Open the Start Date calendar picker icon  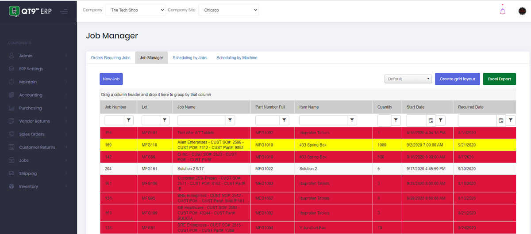tap(431, 120)
